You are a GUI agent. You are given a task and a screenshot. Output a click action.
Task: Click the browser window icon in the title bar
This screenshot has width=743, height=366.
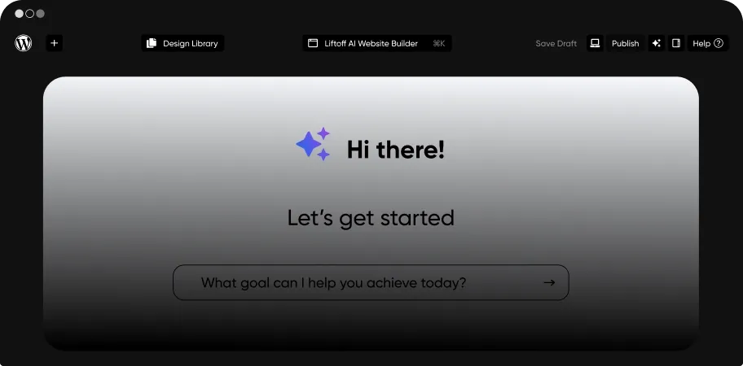point(313,43)
